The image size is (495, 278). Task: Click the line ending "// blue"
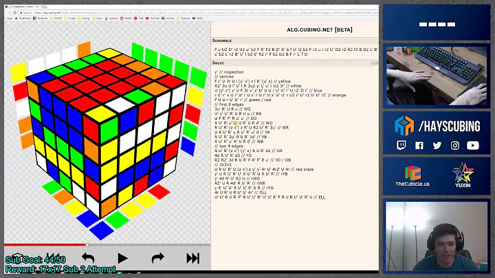pyautogui.click(x=268, y=90)
